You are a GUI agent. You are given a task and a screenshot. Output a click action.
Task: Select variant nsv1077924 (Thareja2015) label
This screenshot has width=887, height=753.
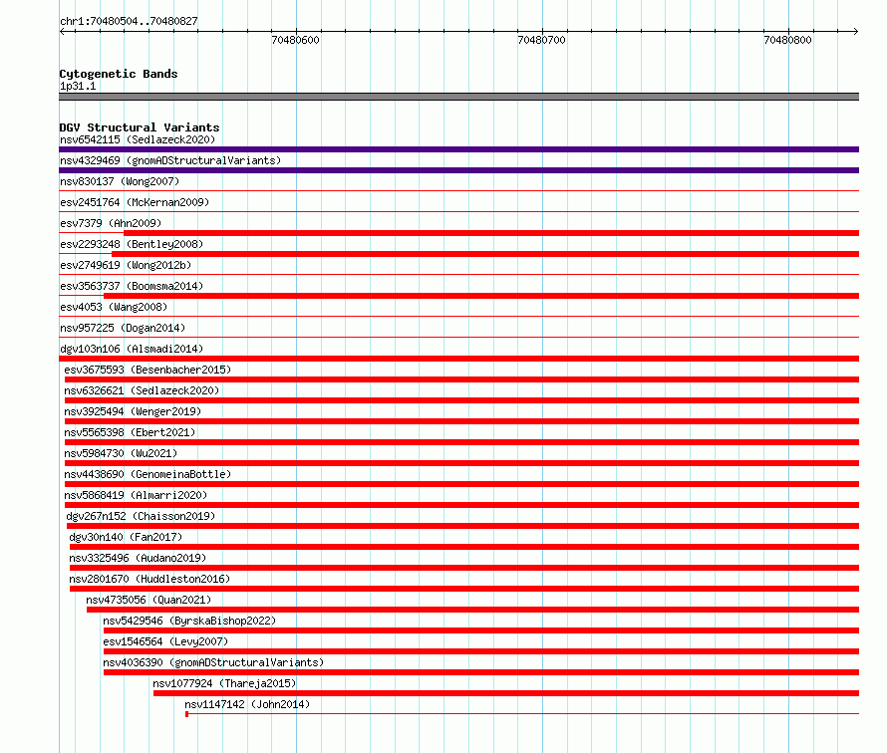224,683
